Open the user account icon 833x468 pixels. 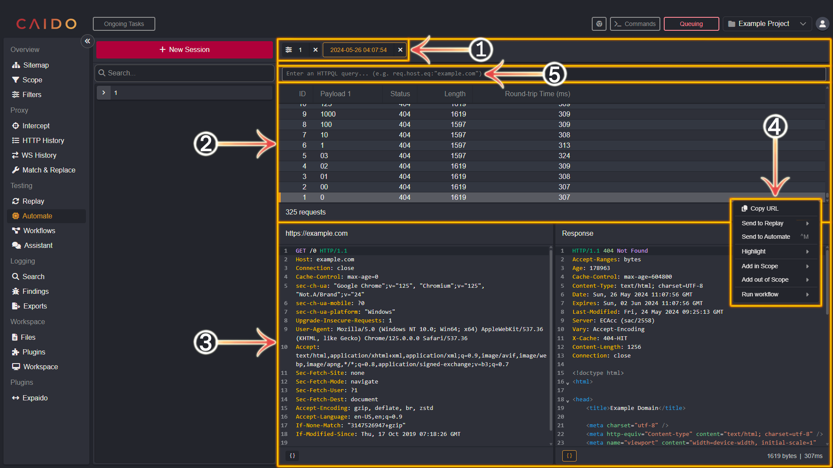822,24
